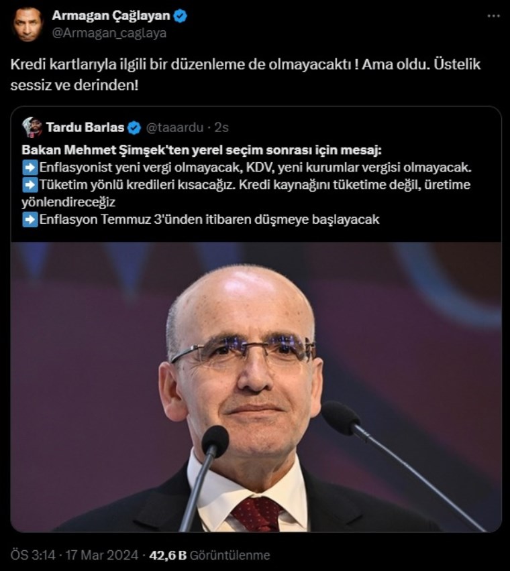
Task: Click the 42,6 B Görüntülenme view count
Action: (209, 555)
